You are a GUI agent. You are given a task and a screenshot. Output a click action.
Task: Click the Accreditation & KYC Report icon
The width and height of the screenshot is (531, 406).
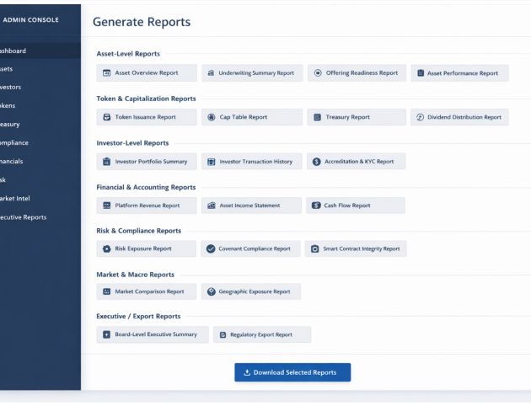point(316,161)
